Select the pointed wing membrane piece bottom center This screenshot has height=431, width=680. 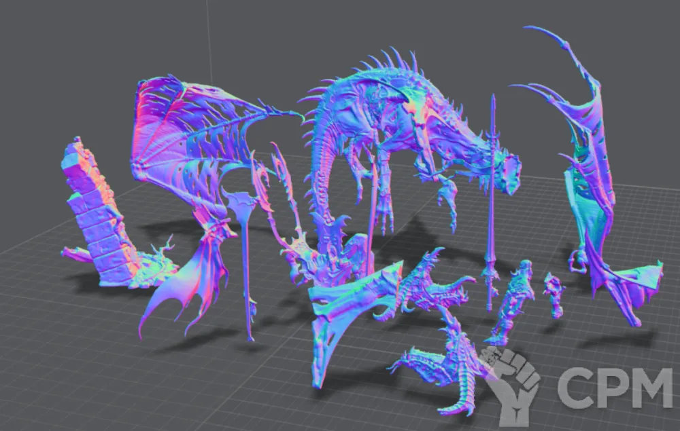[x=340, y=319]
